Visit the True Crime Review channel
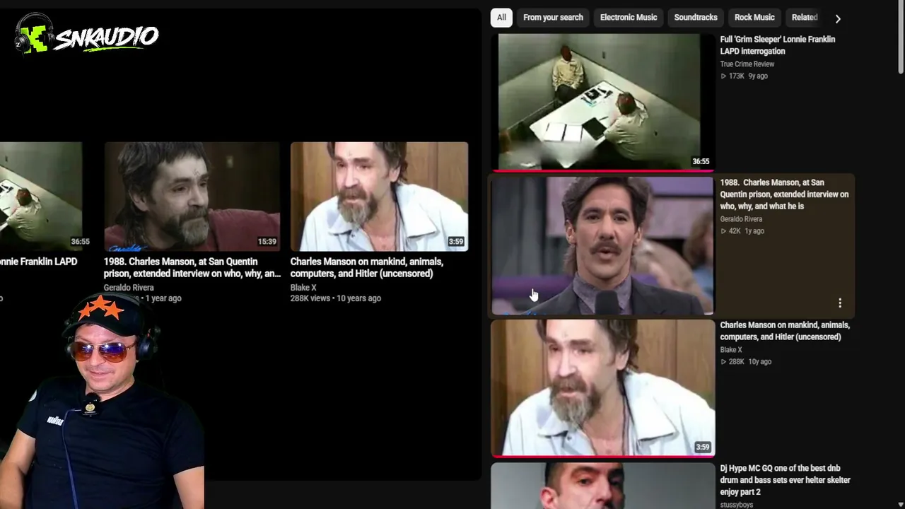 click(x=747, y=64)
